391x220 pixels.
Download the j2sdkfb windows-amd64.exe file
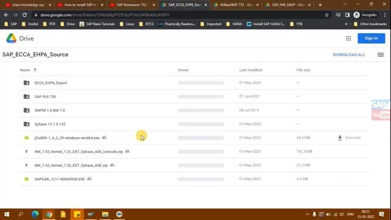[349, 137]
